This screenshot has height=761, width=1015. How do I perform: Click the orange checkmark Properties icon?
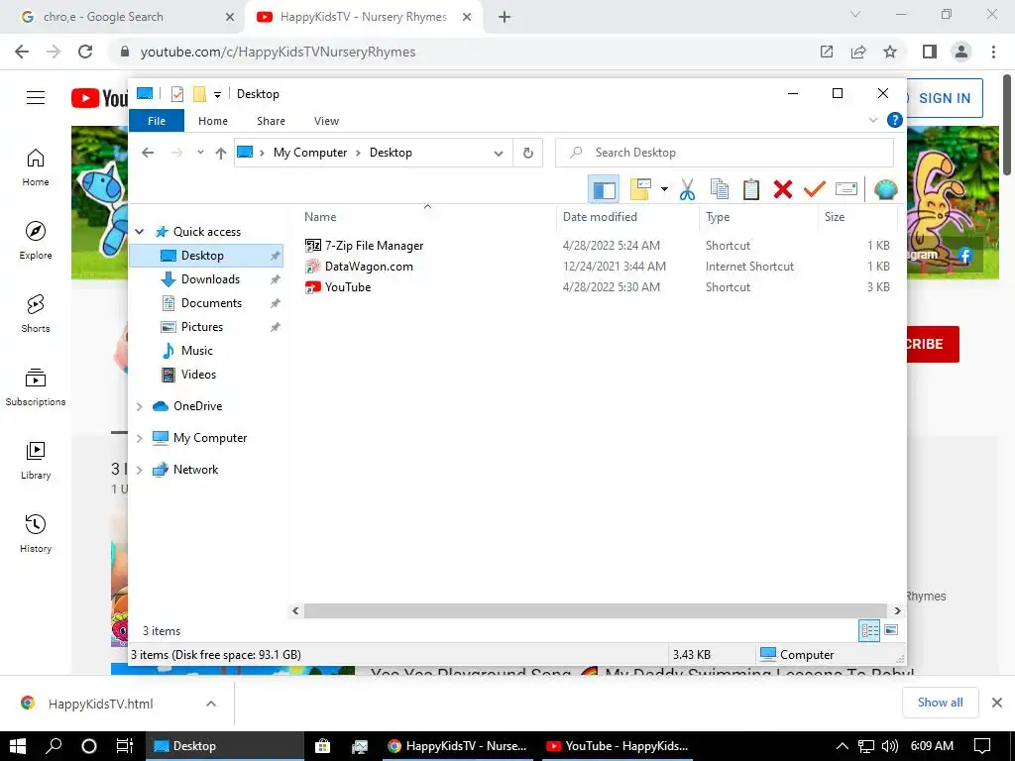click(x=815, y=189)
